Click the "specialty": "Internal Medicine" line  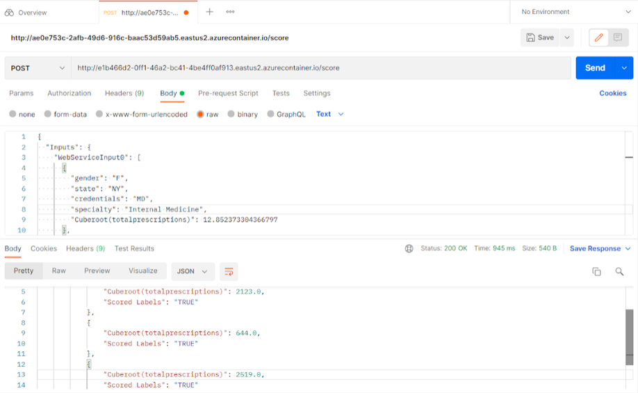click(138, 209)
